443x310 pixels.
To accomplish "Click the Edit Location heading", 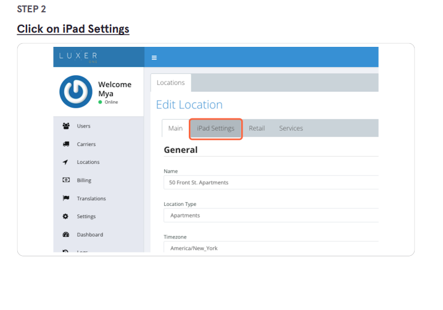I will (x=189, y=105).
